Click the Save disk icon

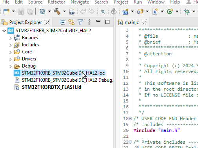pos(21,11)
